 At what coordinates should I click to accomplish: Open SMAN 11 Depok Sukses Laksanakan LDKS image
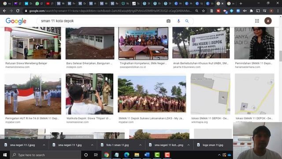(x=152, y=94)
